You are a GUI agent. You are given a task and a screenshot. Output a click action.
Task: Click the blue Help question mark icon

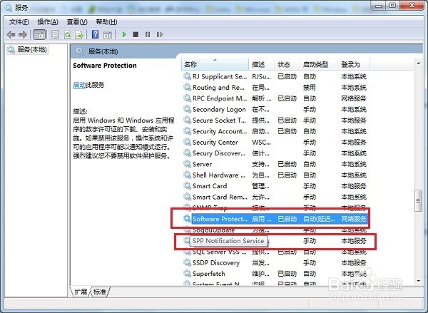tap(96, 35)
